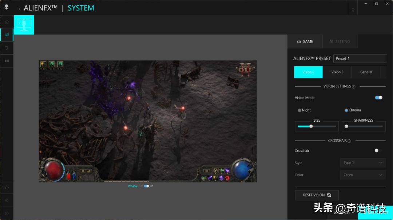
Task: Click the SHARPNESS slider track
Action: [x=364, y=126]
